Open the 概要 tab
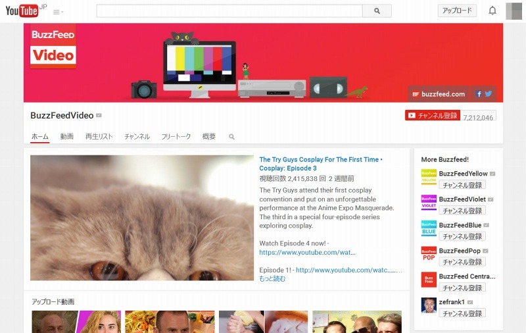Screen dimensions: 526x333 209,137
